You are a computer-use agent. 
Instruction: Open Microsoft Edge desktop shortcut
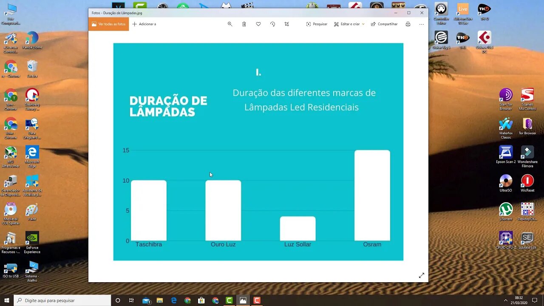pyautogui.click(x=32, y=157)
